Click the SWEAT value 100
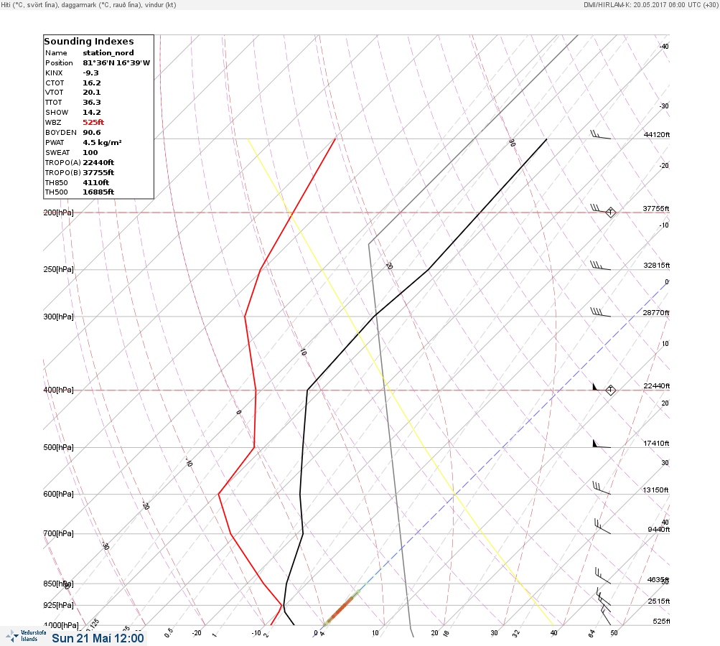720x646 pixels. [90, 153]
